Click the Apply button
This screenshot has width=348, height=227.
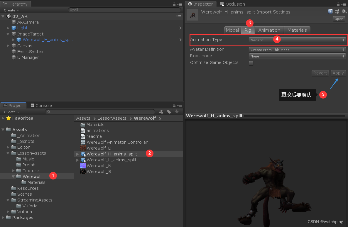click(338, 73)
